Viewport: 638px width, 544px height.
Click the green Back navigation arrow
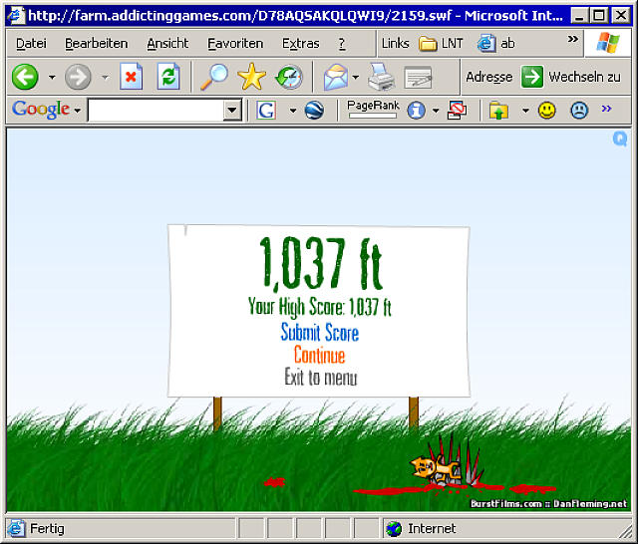pos(25,77)
